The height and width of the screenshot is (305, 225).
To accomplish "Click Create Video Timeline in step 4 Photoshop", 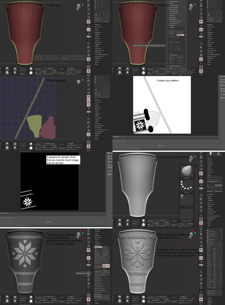I will point(161,145).
